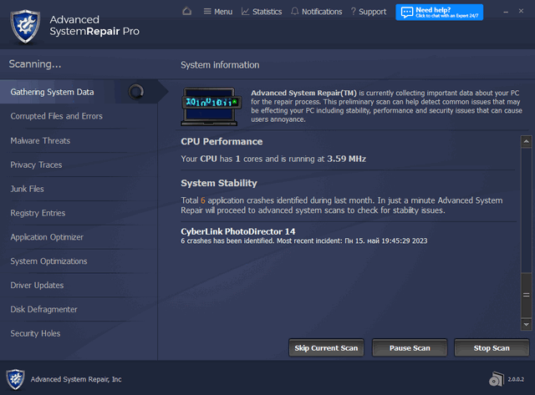The width and height of the screenshot is (535, 395).
Task: Select Malware Threats step
Action: point(40,141)
